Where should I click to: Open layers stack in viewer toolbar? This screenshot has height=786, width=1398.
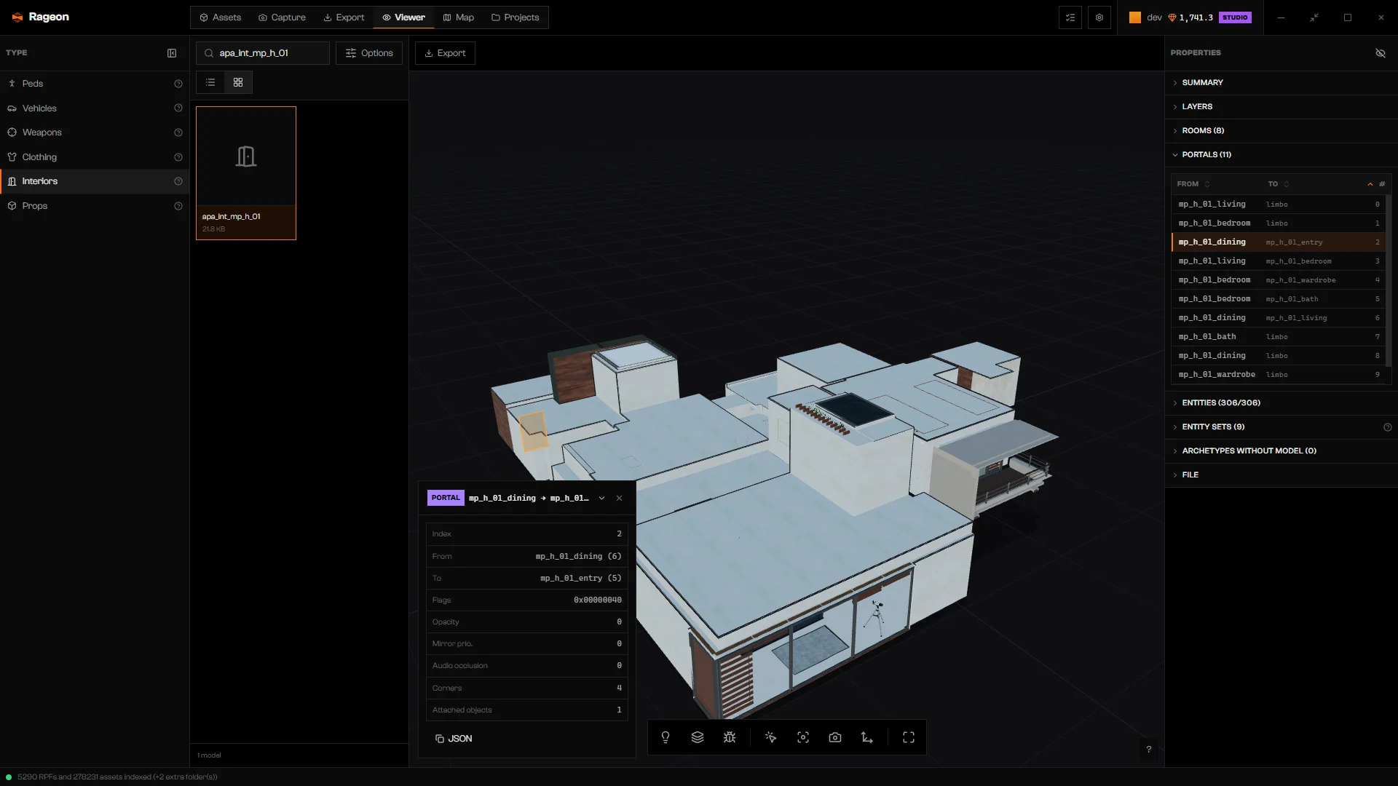(698, 737)
